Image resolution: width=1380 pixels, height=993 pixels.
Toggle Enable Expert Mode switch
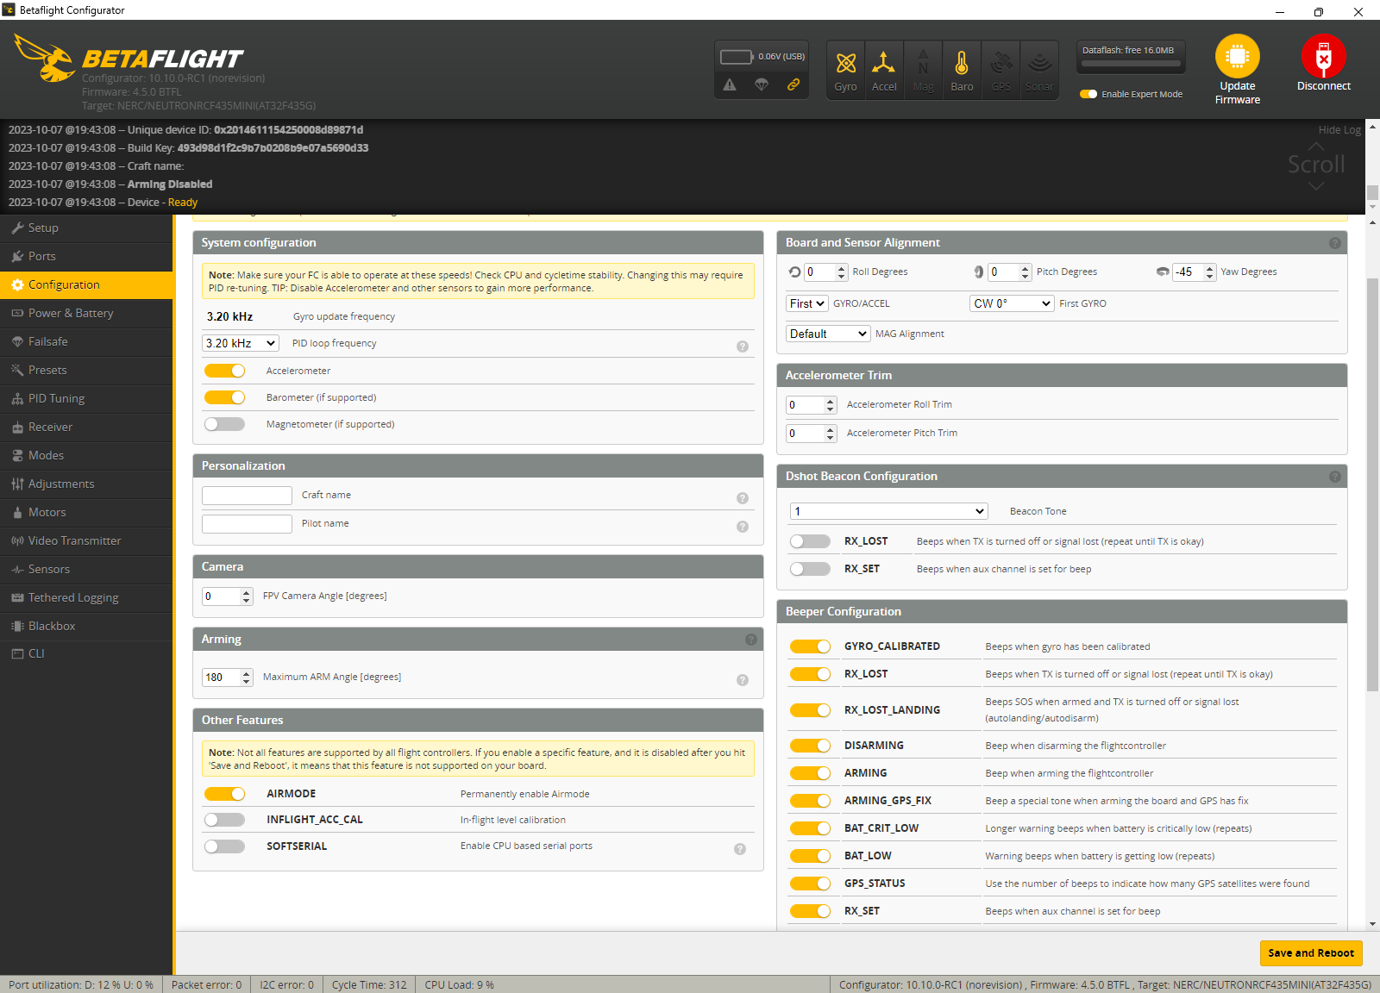click(x=1088, y=94)
